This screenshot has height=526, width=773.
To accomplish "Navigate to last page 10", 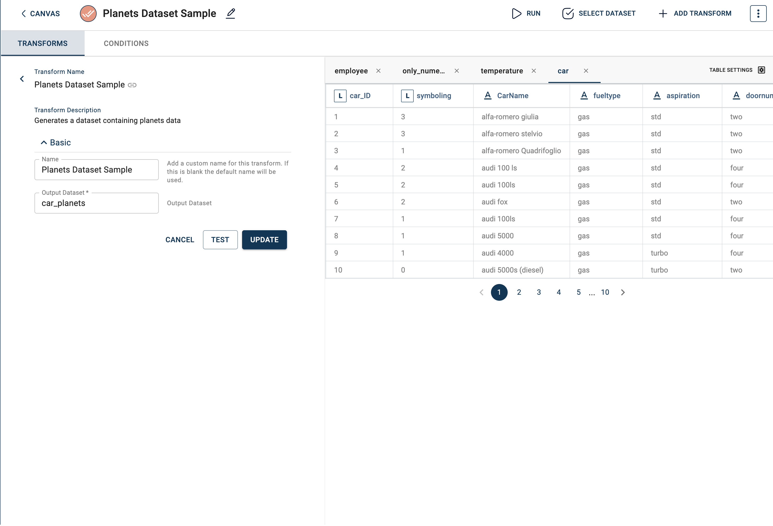I will click(605, 292).
